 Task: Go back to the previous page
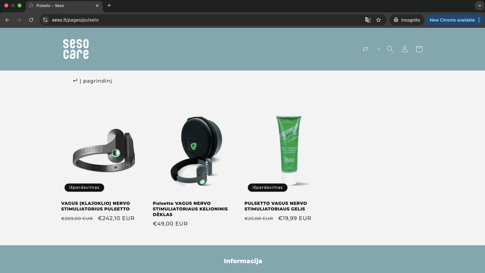(7, 20)
